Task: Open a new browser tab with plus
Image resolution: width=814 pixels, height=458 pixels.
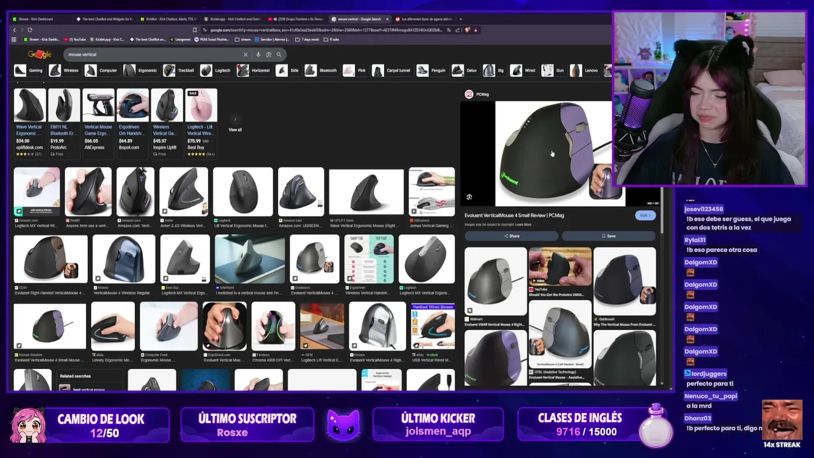Action: tap(460, 19)
